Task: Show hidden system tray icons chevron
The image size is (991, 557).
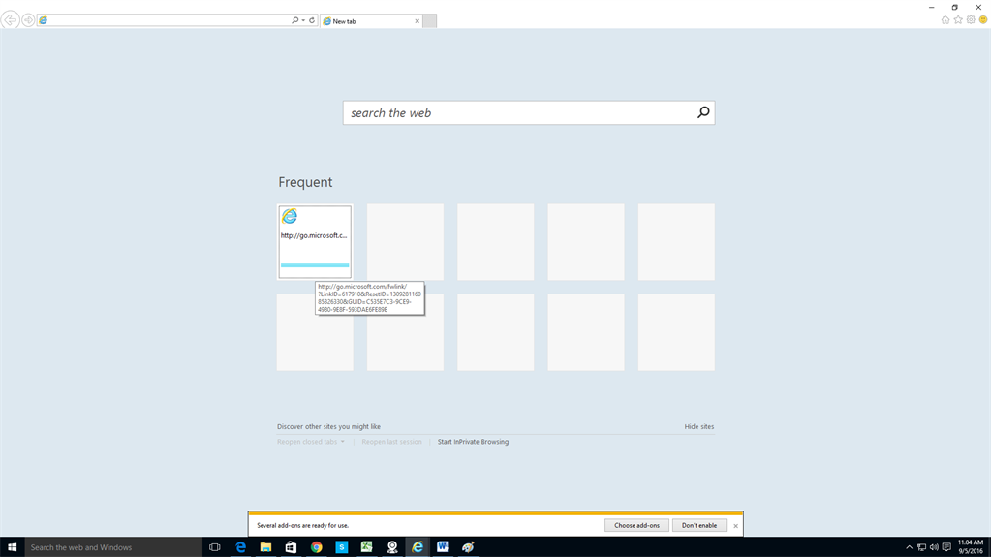Action: [x=909, y=547]
